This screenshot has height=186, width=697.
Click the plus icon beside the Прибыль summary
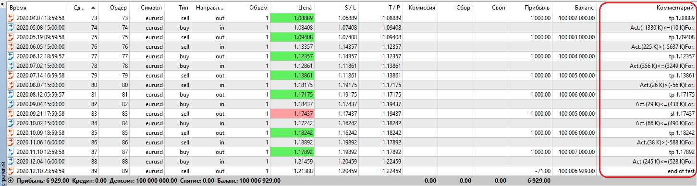(11, 181)
